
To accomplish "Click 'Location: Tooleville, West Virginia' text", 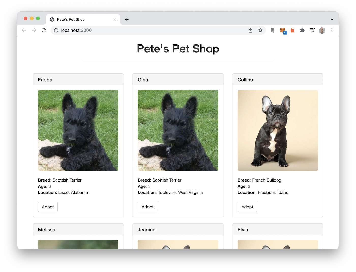I will [170, 192].
